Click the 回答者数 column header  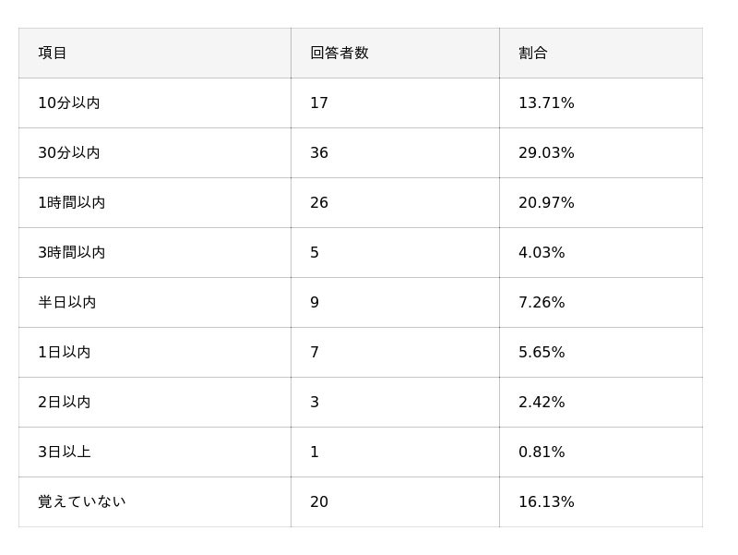tap(339, 54)
